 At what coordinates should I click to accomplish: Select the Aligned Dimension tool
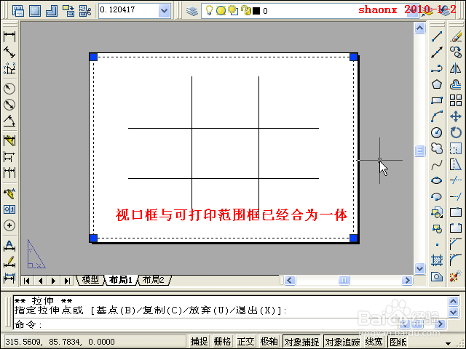9,52
